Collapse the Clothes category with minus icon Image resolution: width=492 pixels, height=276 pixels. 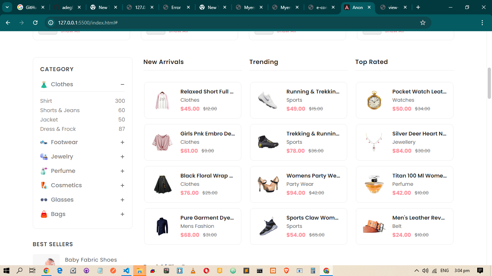pos(122,84)
